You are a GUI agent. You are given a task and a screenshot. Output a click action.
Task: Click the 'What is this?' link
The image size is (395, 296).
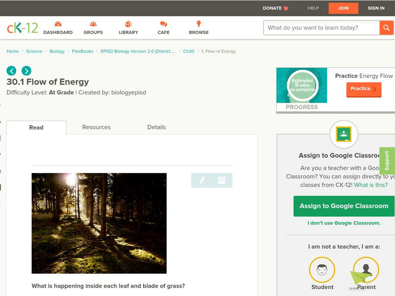point(371,185)
